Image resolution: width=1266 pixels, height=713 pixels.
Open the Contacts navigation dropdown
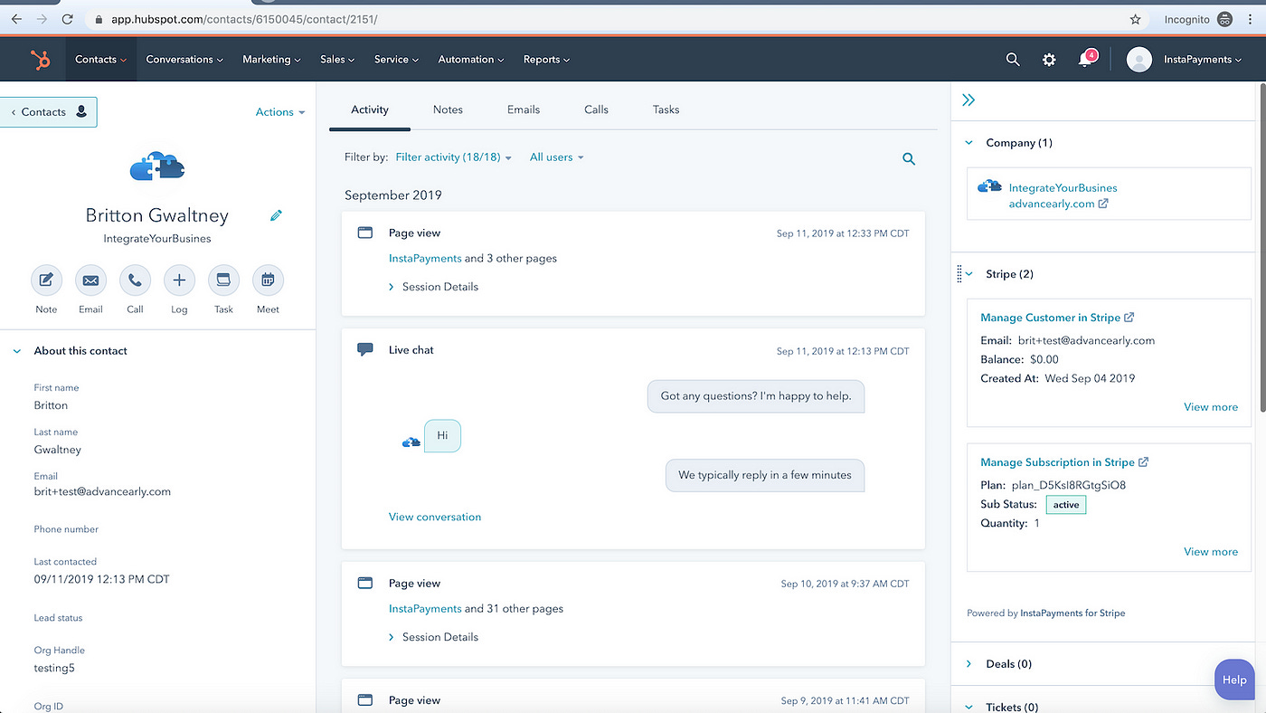pyautogui.click(x=100, y=60)
